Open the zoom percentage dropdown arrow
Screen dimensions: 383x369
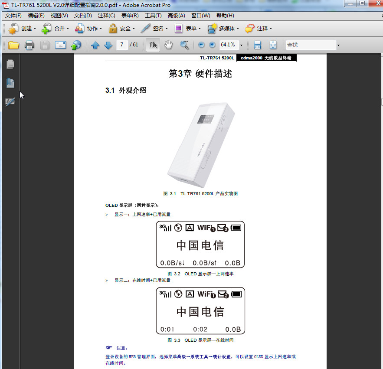[241, 45]
